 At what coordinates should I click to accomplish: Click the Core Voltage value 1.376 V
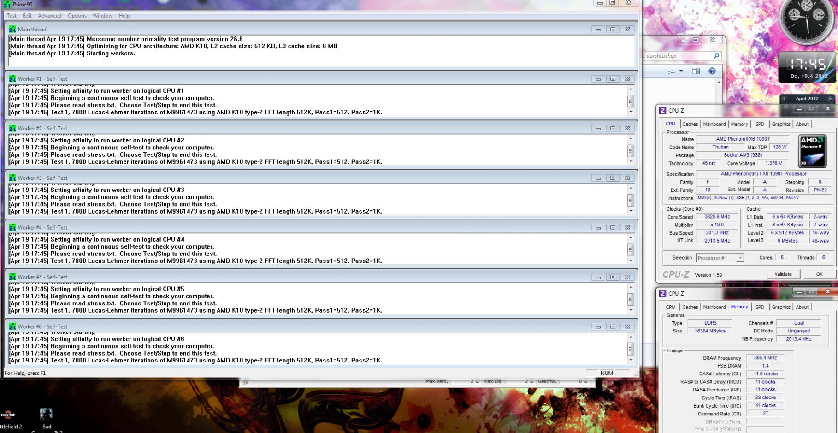pyautogui.click(x=773, y=163)
